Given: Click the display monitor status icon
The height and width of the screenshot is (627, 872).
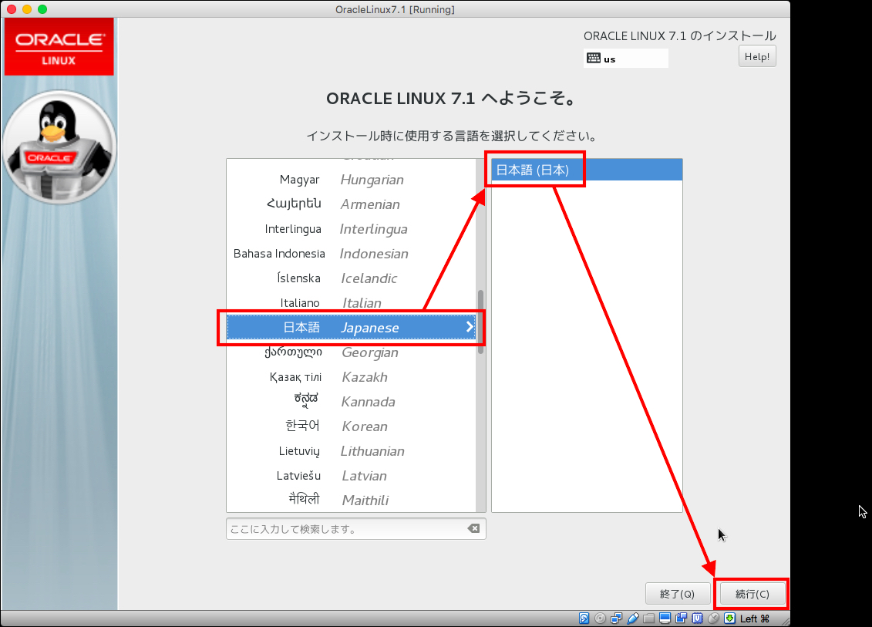Looking at the screenshot, I should (x=665, y=619).
